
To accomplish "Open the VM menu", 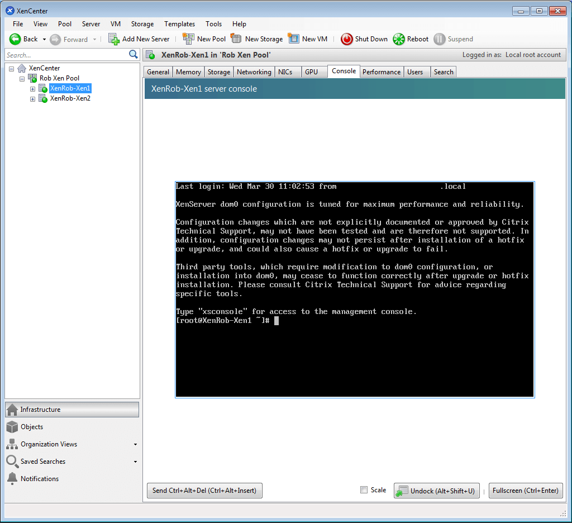I will click(x=116, y=24).
